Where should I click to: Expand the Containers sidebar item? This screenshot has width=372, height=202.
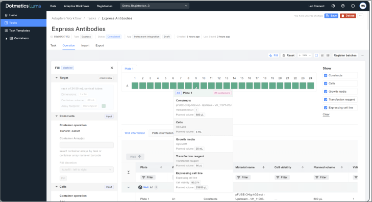point(7,38)
